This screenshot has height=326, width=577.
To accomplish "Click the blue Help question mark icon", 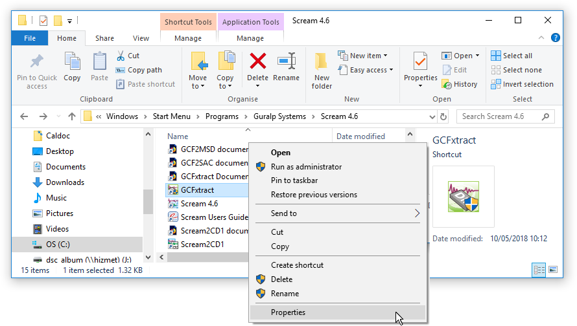I will coord(556,38).
